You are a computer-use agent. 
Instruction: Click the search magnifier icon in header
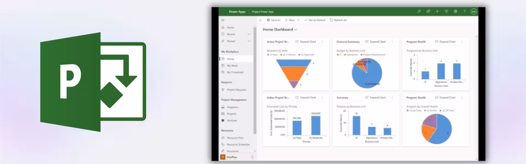point(419,11)
